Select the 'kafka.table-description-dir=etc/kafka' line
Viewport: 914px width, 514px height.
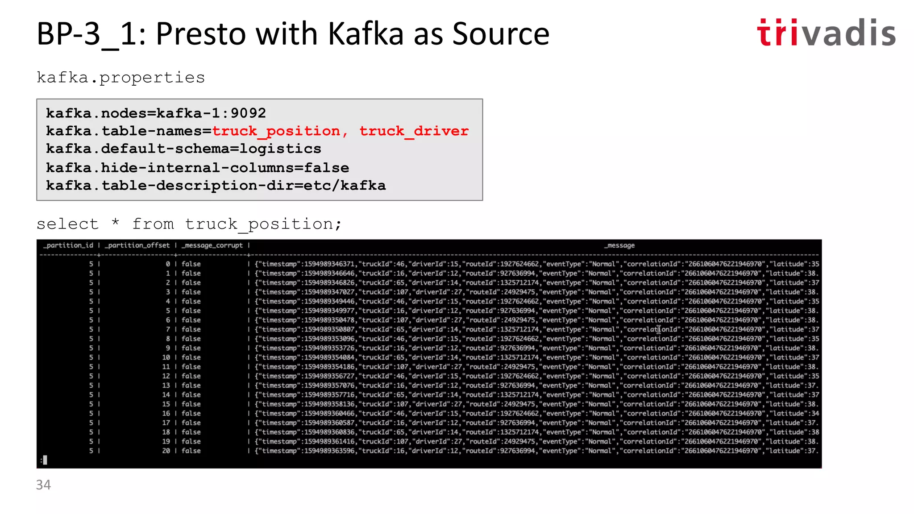point(216,186)
